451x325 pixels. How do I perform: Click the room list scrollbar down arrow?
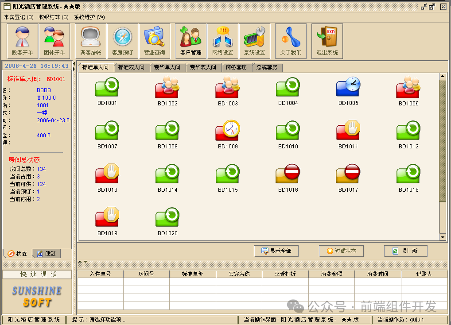point(443,237)
